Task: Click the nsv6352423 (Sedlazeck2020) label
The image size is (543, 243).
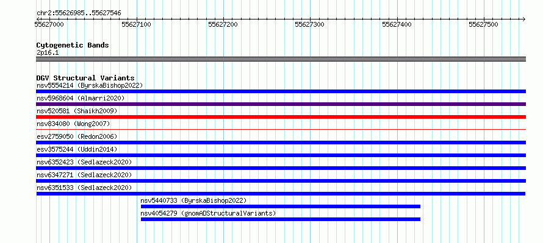Action: coord(84,162)
